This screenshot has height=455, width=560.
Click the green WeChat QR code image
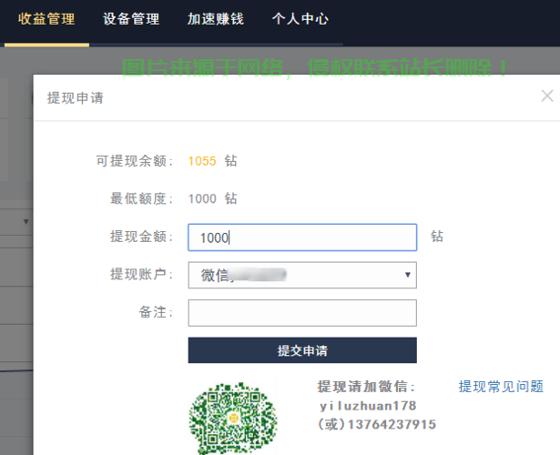232,418
